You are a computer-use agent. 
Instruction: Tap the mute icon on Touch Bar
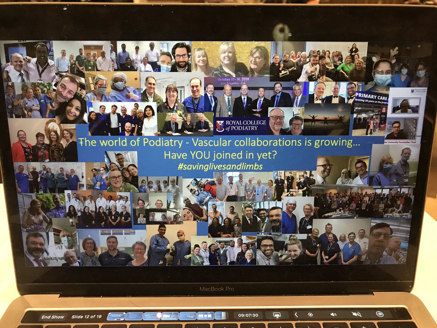tap(357, 314)
